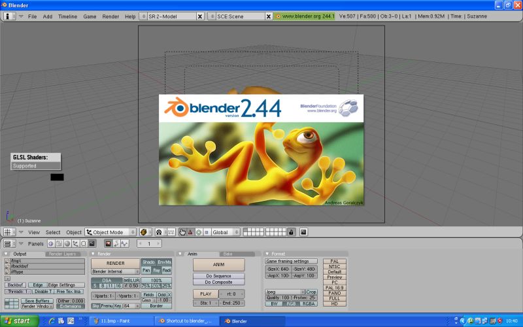The image size is (523, 327).
Task: Open the Render menu
Action: pos(110,16)
